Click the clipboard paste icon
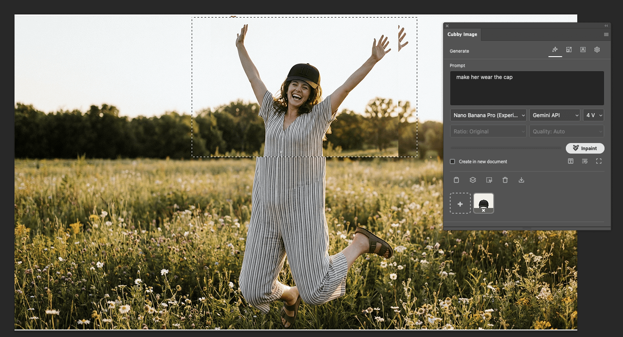This screenshot has height=337, width=623. pos(456,180)
